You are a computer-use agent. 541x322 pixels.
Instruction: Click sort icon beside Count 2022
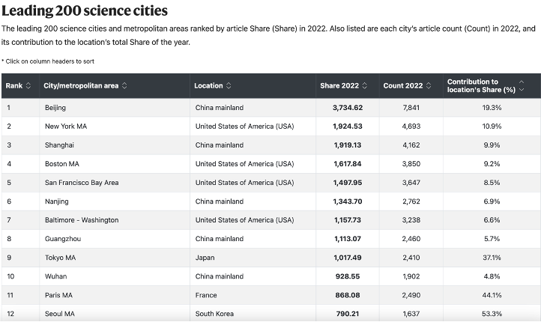point(429,85)
